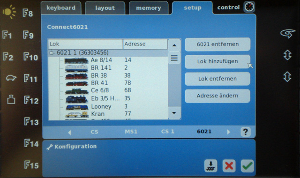Screen dimensions: 300x178
Task: Open help with the question mark icon
Action: [x=246, y=132]
